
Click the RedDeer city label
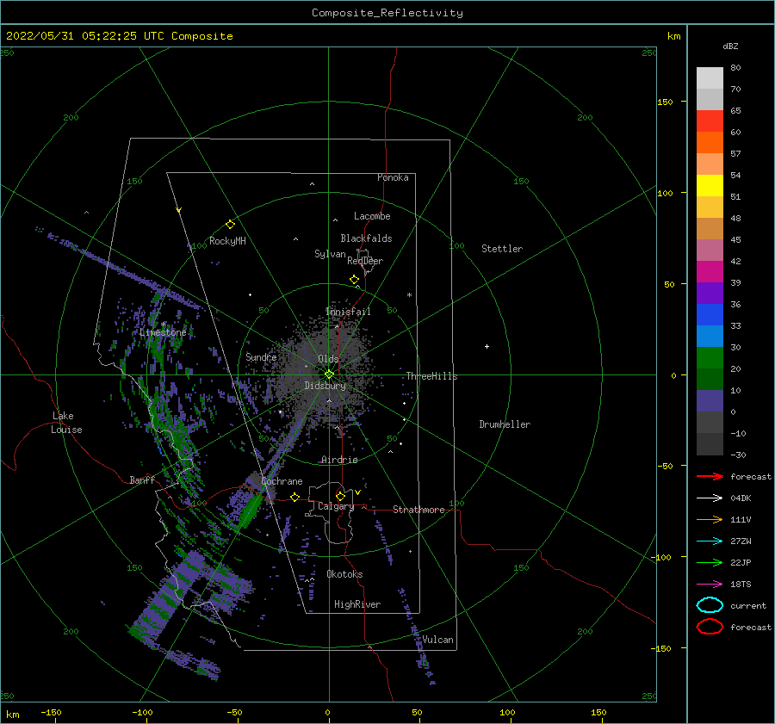pyautogui.click(x=365, y=261)
